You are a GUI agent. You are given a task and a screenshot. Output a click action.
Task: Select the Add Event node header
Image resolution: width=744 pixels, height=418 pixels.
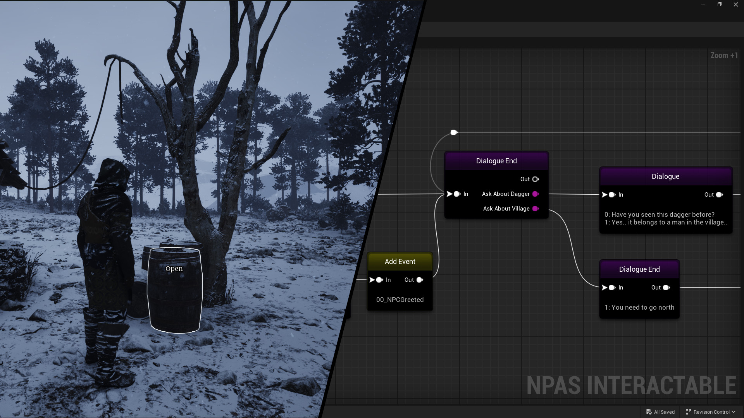[400, 262]
